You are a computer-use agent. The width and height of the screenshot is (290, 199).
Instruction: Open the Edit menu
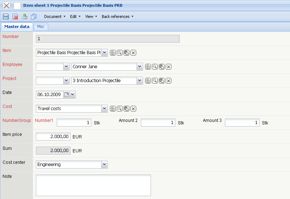pos(75,16)
